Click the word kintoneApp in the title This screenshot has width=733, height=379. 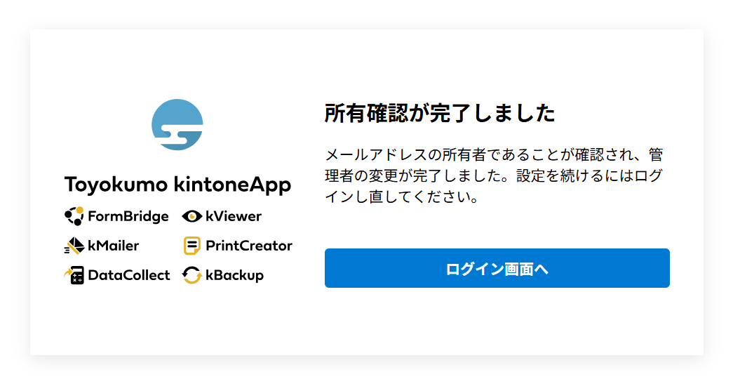(x=232, y=185)
